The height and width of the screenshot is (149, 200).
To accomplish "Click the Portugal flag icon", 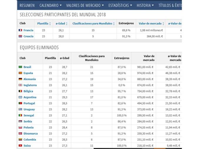I will (x=20, y=103).
